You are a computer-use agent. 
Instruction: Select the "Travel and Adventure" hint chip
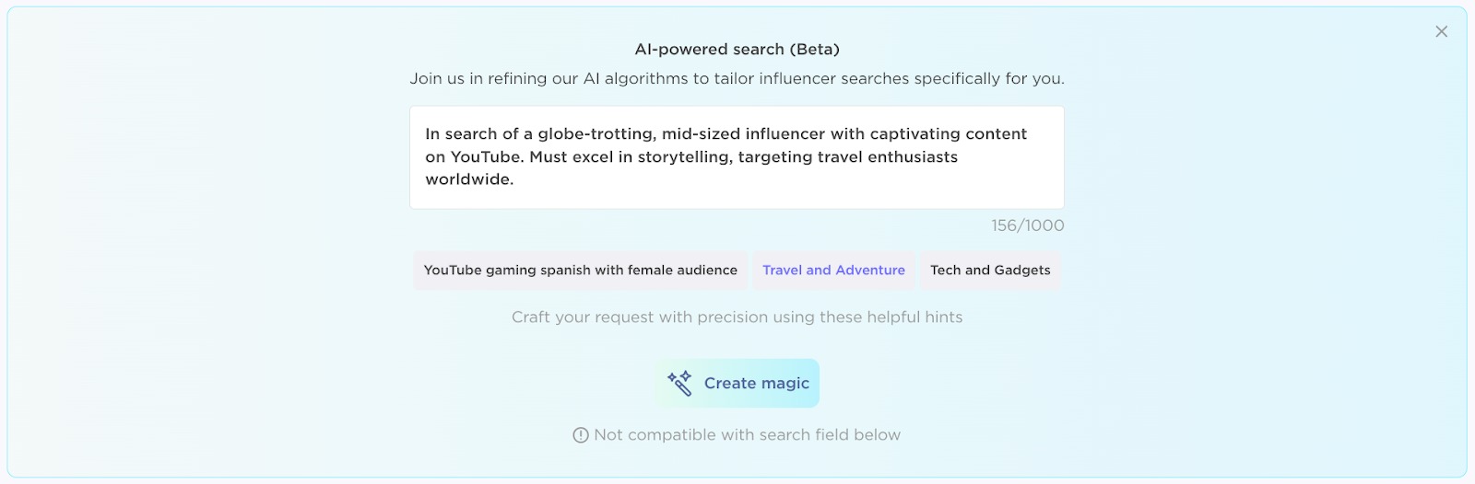click(833, 271)
